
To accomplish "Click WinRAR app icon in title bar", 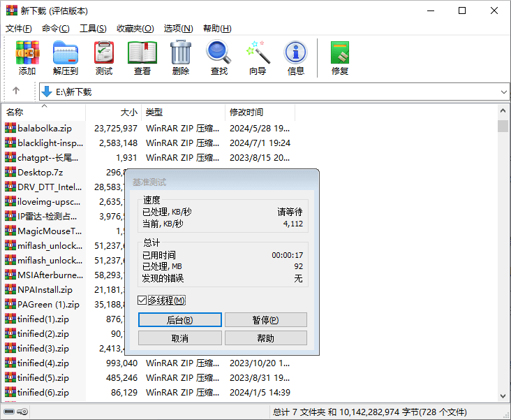I will point(12,10).
